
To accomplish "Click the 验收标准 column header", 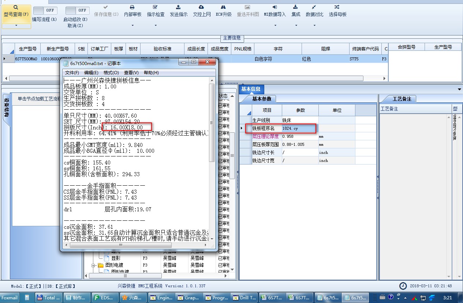I will click(162, 49).
